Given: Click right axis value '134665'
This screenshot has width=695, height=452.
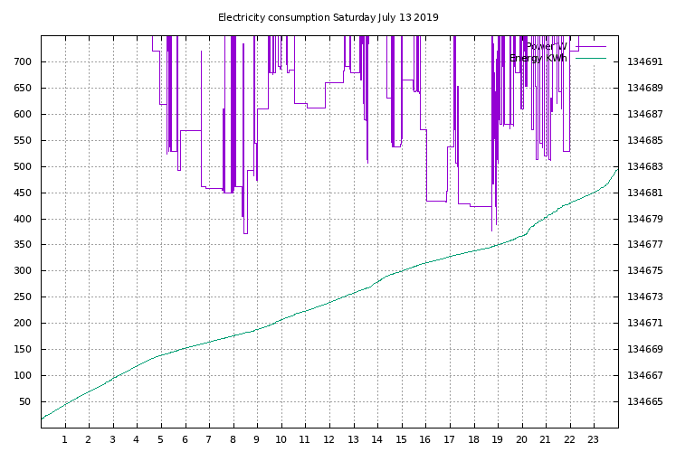Looking at the screenshot, I should (645, 401).
